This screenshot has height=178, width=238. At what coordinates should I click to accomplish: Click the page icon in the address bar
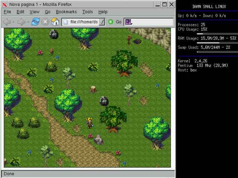point(66,22)
